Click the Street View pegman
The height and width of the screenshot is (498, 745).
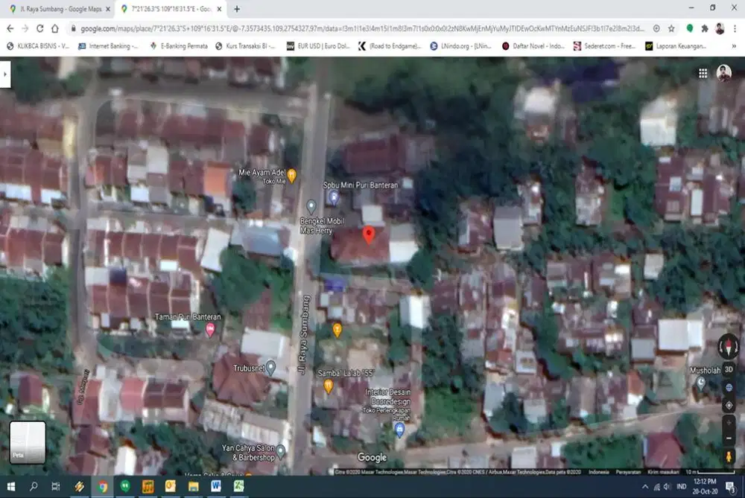coord(729,457)
